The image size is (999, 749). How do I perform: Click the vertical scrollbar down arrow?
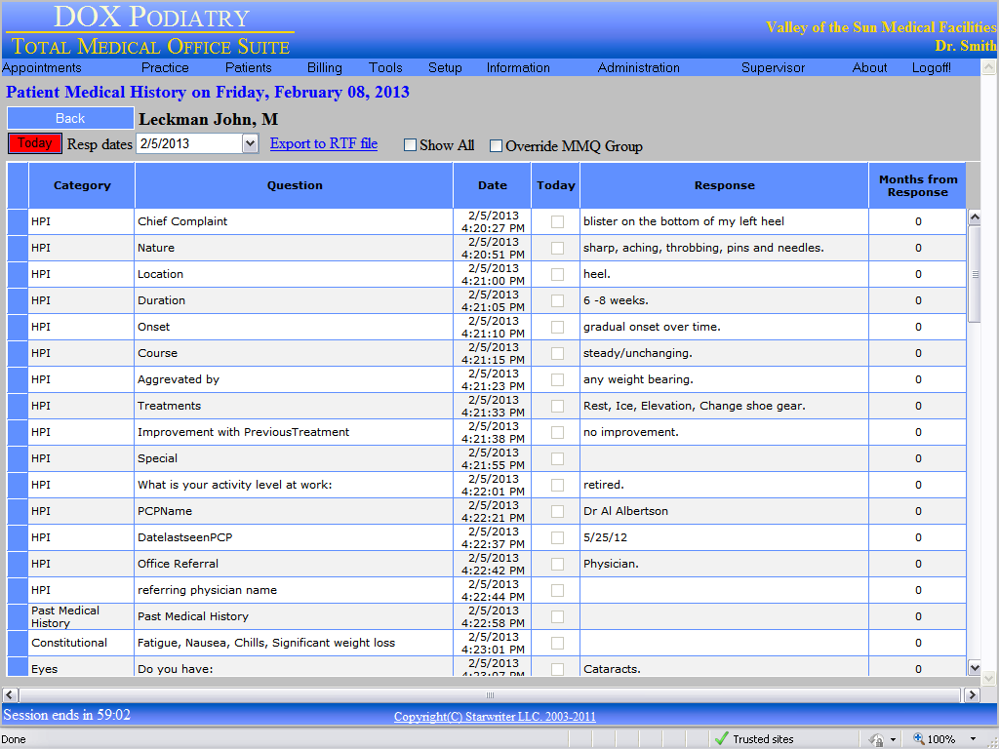976,668
